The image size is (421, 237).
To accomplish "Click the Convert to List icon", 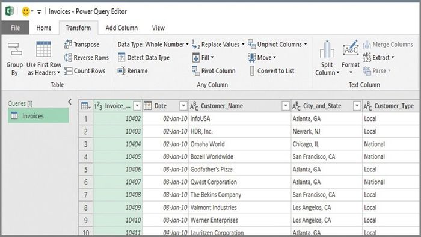I will point(252,71).
